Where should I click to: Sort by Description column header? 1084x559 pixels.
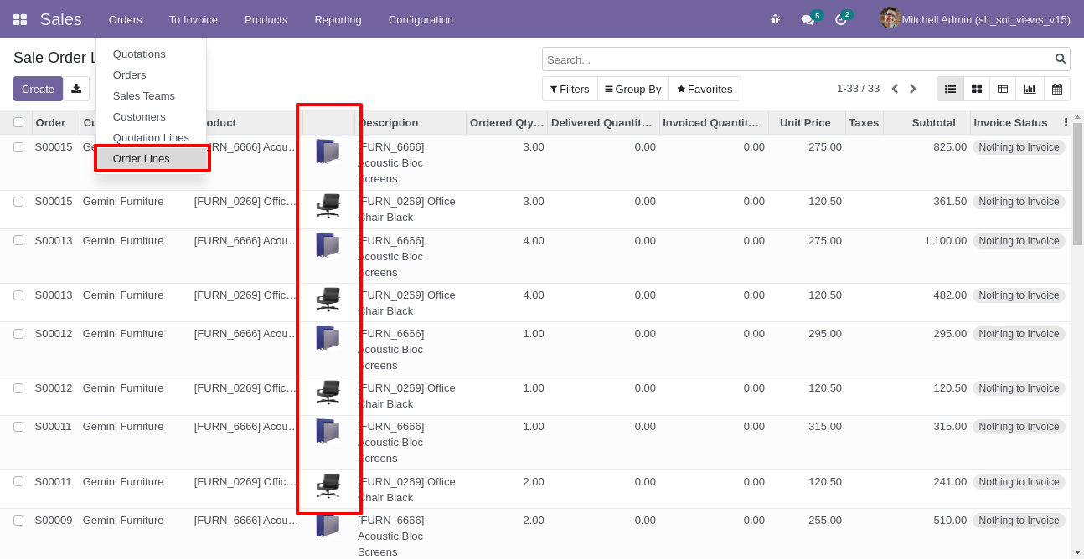410,122
